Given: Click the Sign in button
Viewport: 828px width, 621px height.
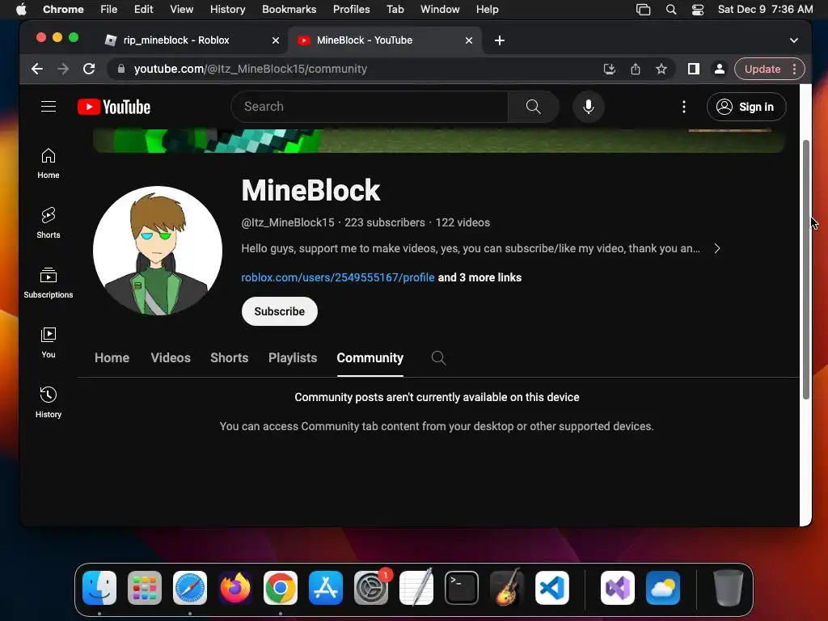Looking at the screenshot, I should pyautogui.click(x=746, y=107).
